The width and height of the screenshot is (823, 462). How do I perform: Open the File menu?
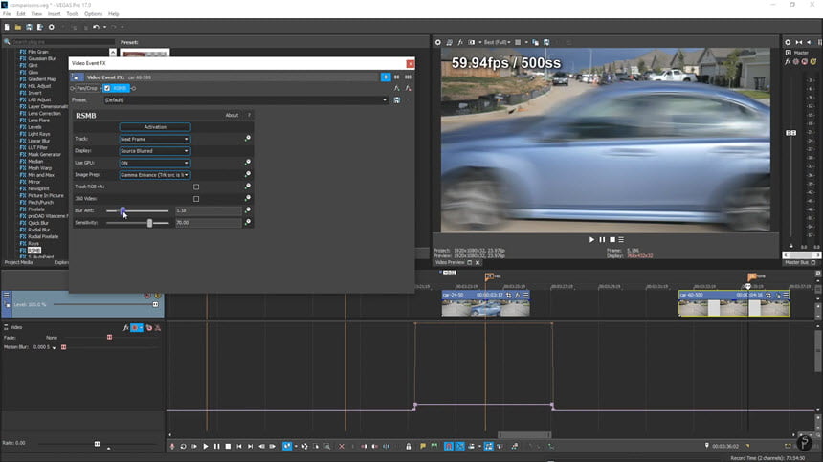tap(7, 14)
